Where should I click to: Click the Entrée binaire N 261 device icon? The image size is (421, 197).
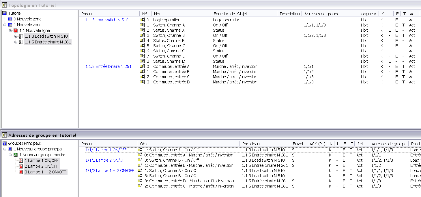click(x=21, y=42)
